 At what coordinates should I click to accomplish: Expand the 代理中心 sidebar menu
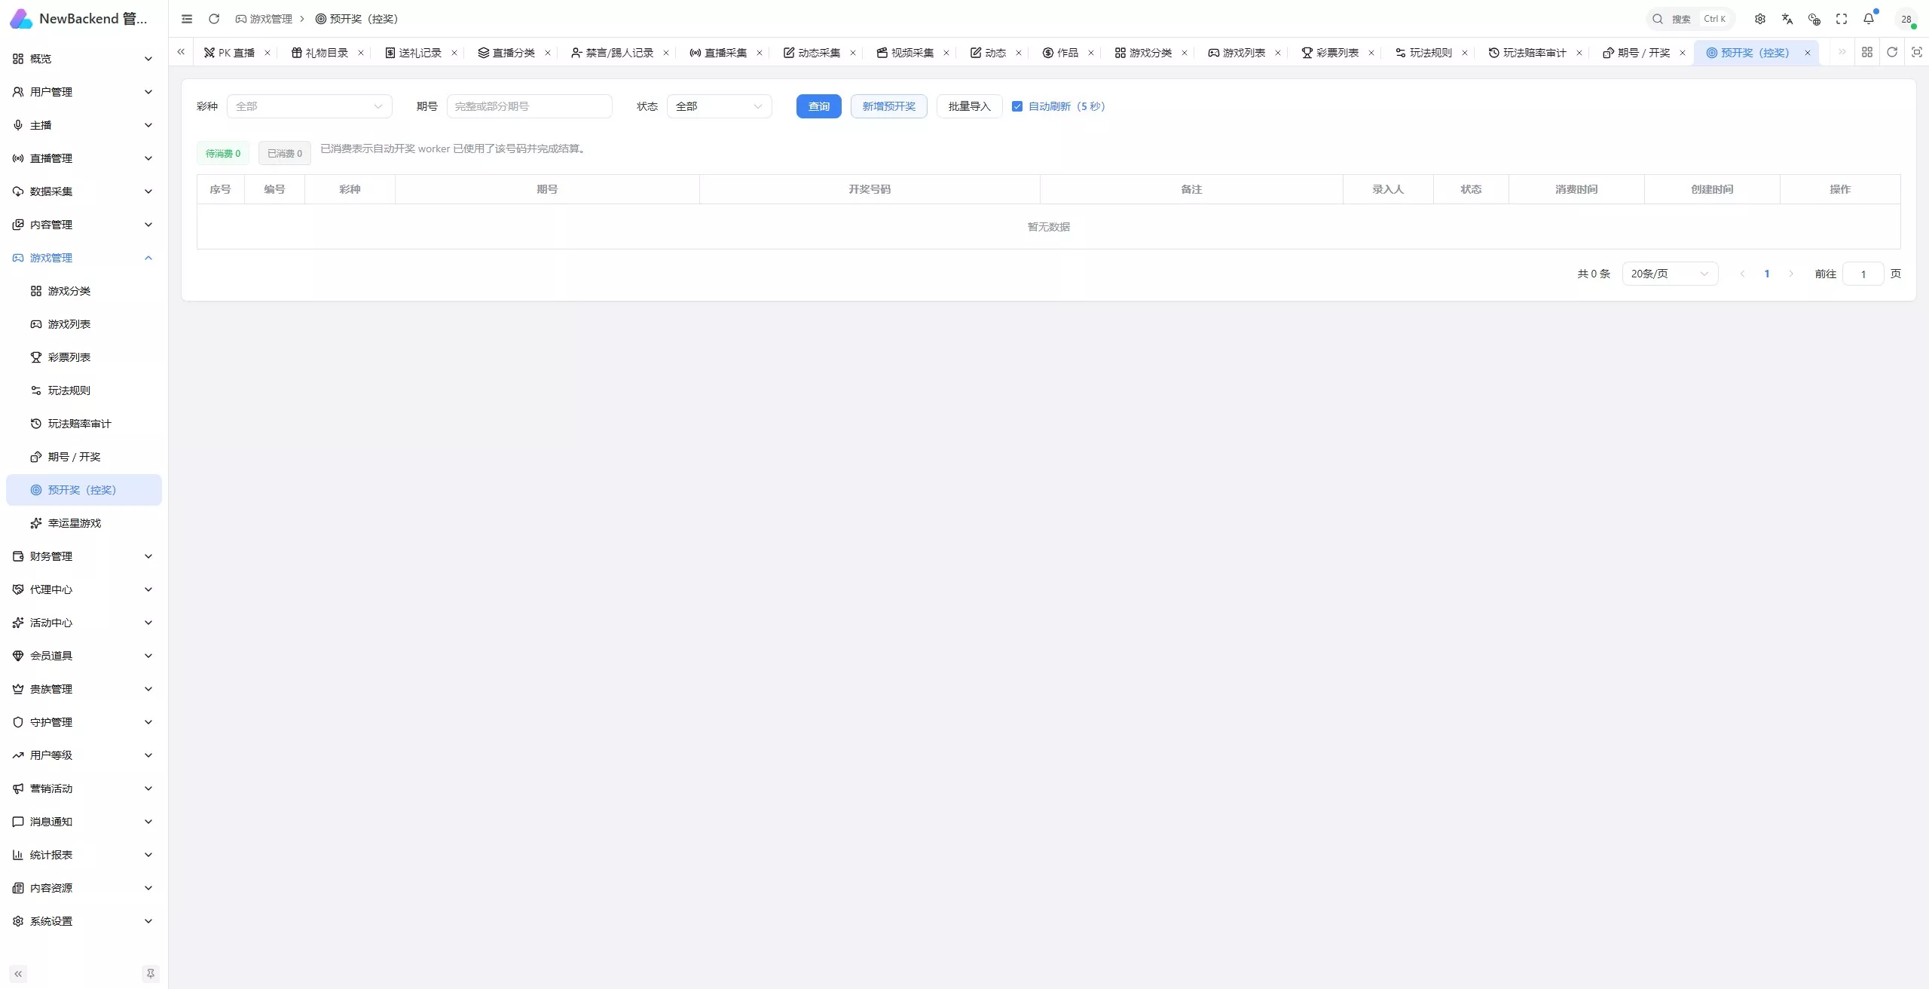[84, 589]
